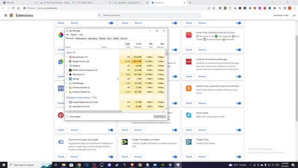Image resolution: width=298 pixels, height=168 pixels.
Task: Expand the Notepad process row
Action: pos(67,66)
